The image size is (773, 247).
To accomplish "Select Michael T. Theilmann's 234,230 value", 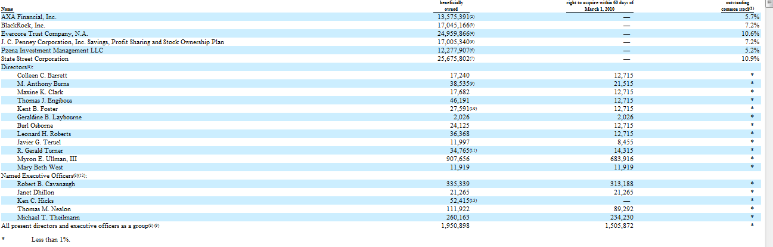I will pos(622,218).
